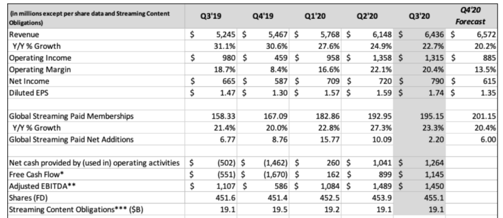Select the Net Income row label

point(29,81)
